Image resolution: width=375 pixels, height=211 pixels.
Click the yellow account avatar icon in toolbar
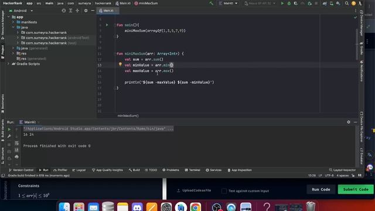pos(353,4)
